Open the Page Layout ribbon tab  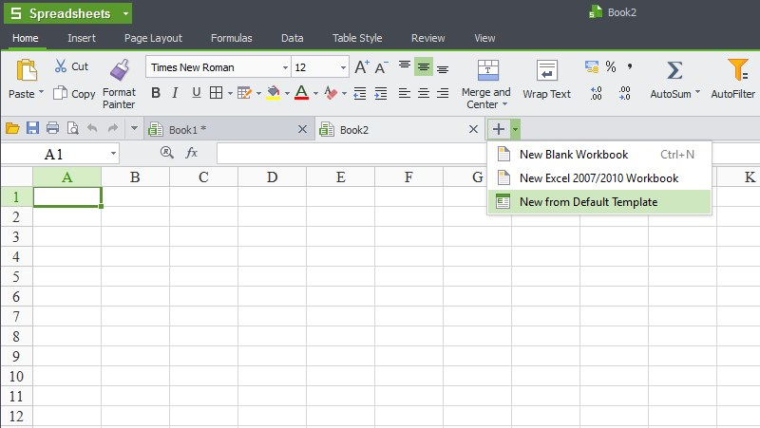point(153,38)
